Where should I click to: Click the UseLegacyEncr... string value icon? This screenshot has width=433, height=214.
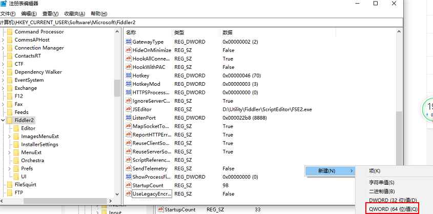click(x=129, y=193)
